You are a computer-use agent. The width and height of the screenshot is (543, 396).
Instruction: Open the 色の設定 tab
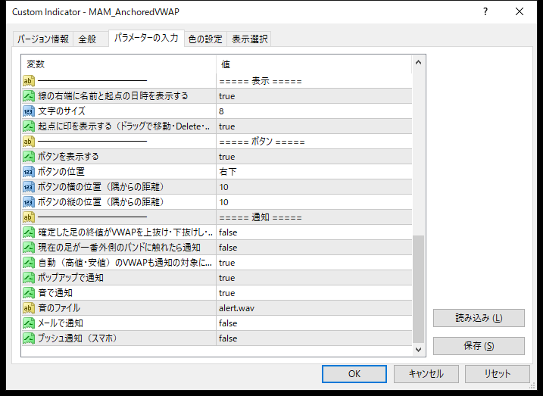click(x=205, y=39)
